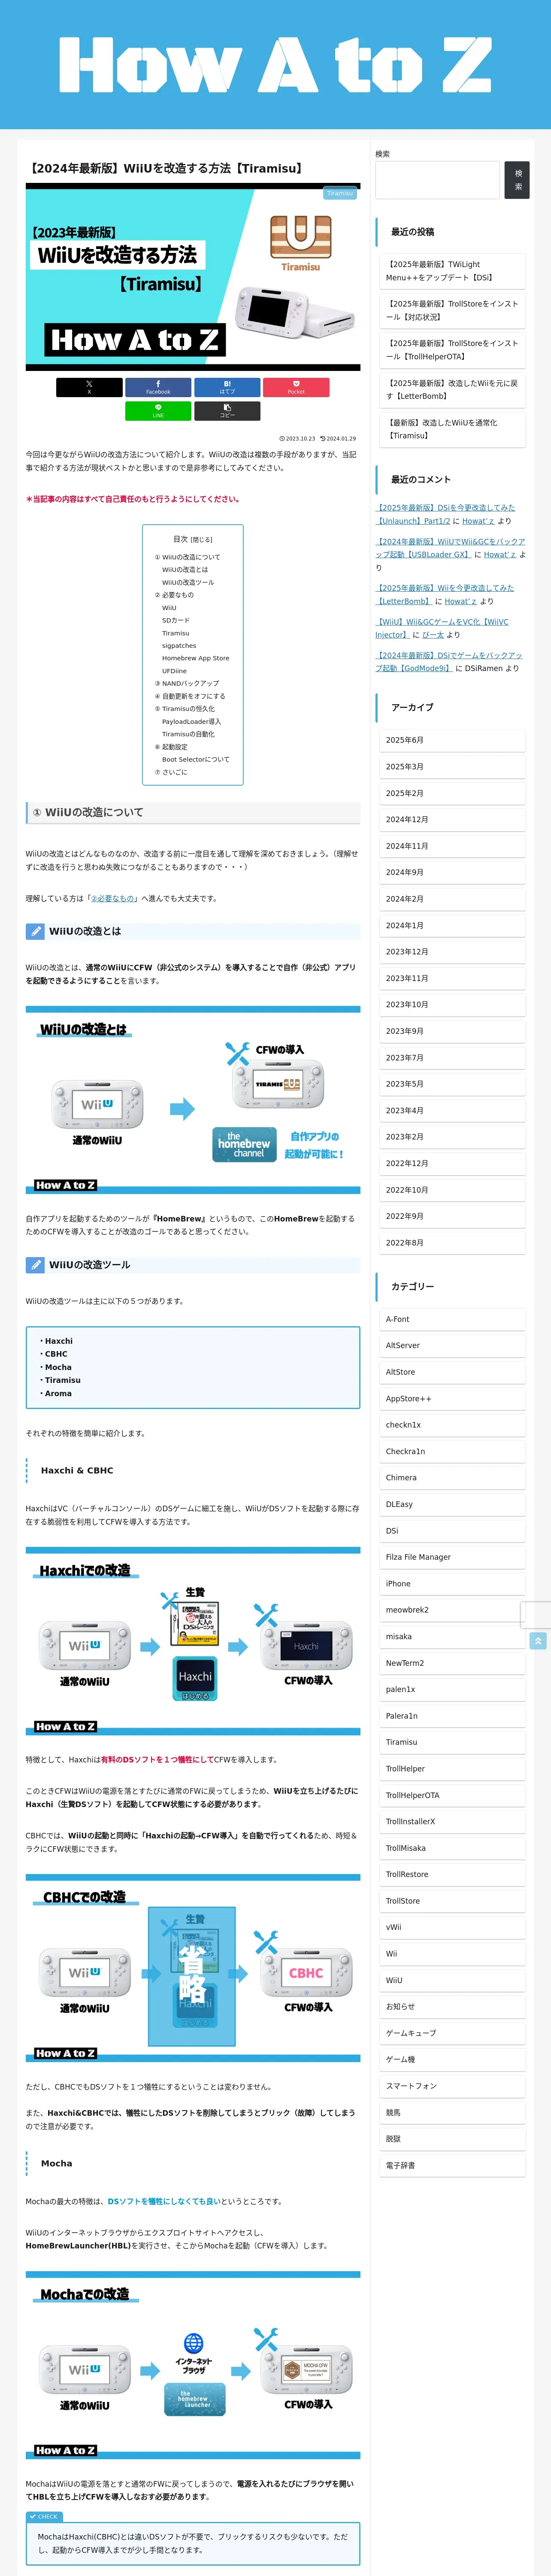The height and width of the screenshot is (2576, 551).
Task: Open the Filza File Manager category
Action: [452, 1557]
